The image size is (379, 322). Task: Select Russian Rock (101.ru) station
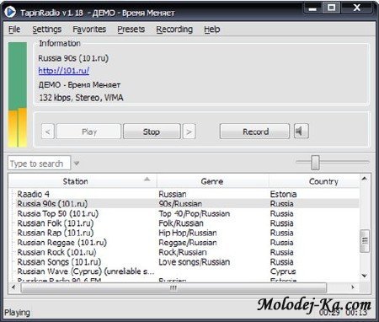(56, 252)
